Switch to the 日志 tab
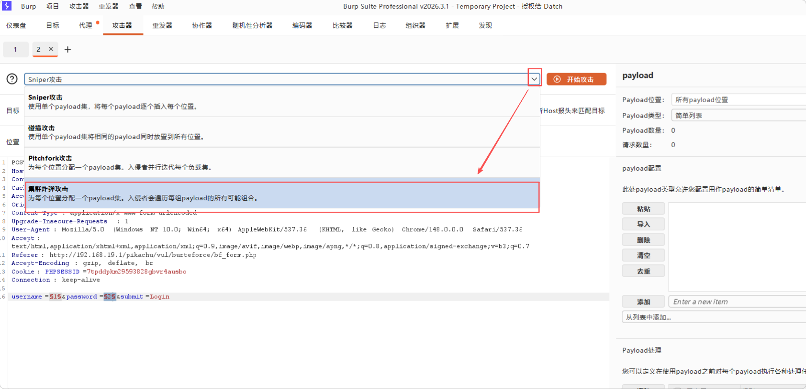The width and height of the screenshot is (806, 389). (380, 25)
